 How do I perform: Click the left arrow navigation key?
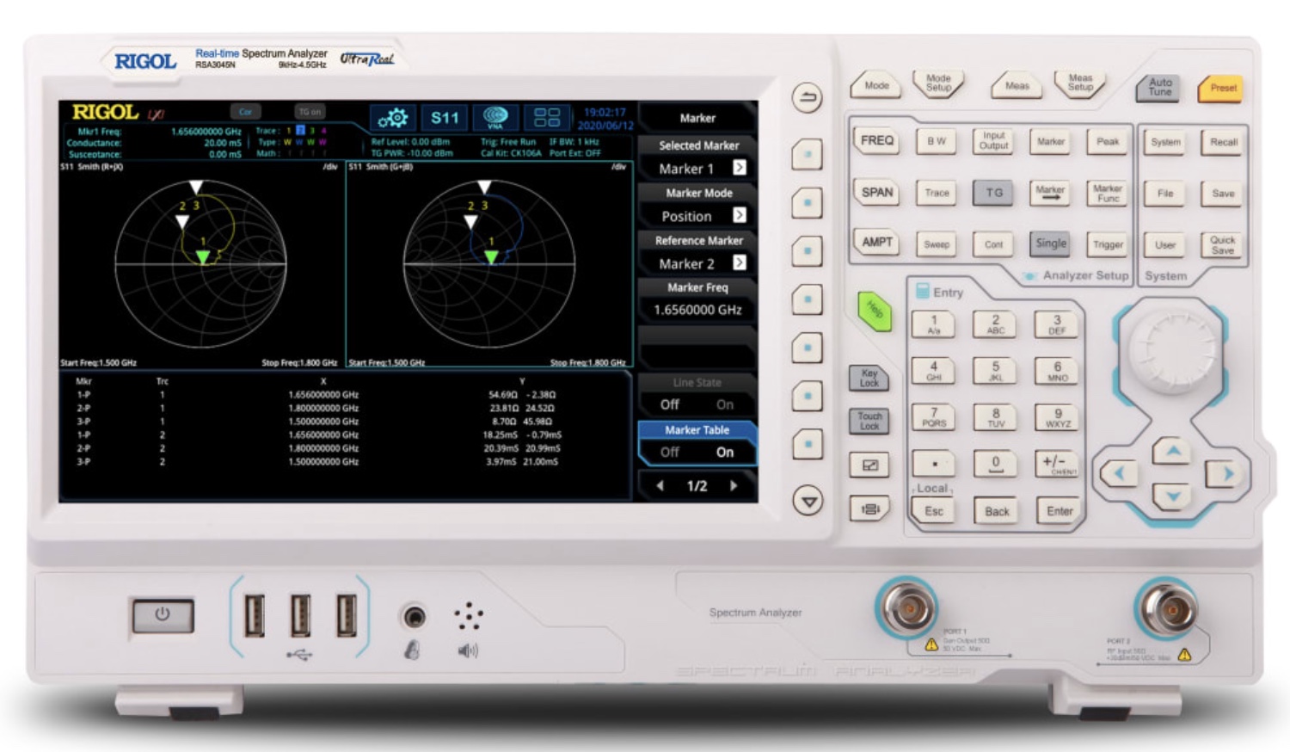pyautogui.click(x=1120, y=472)
